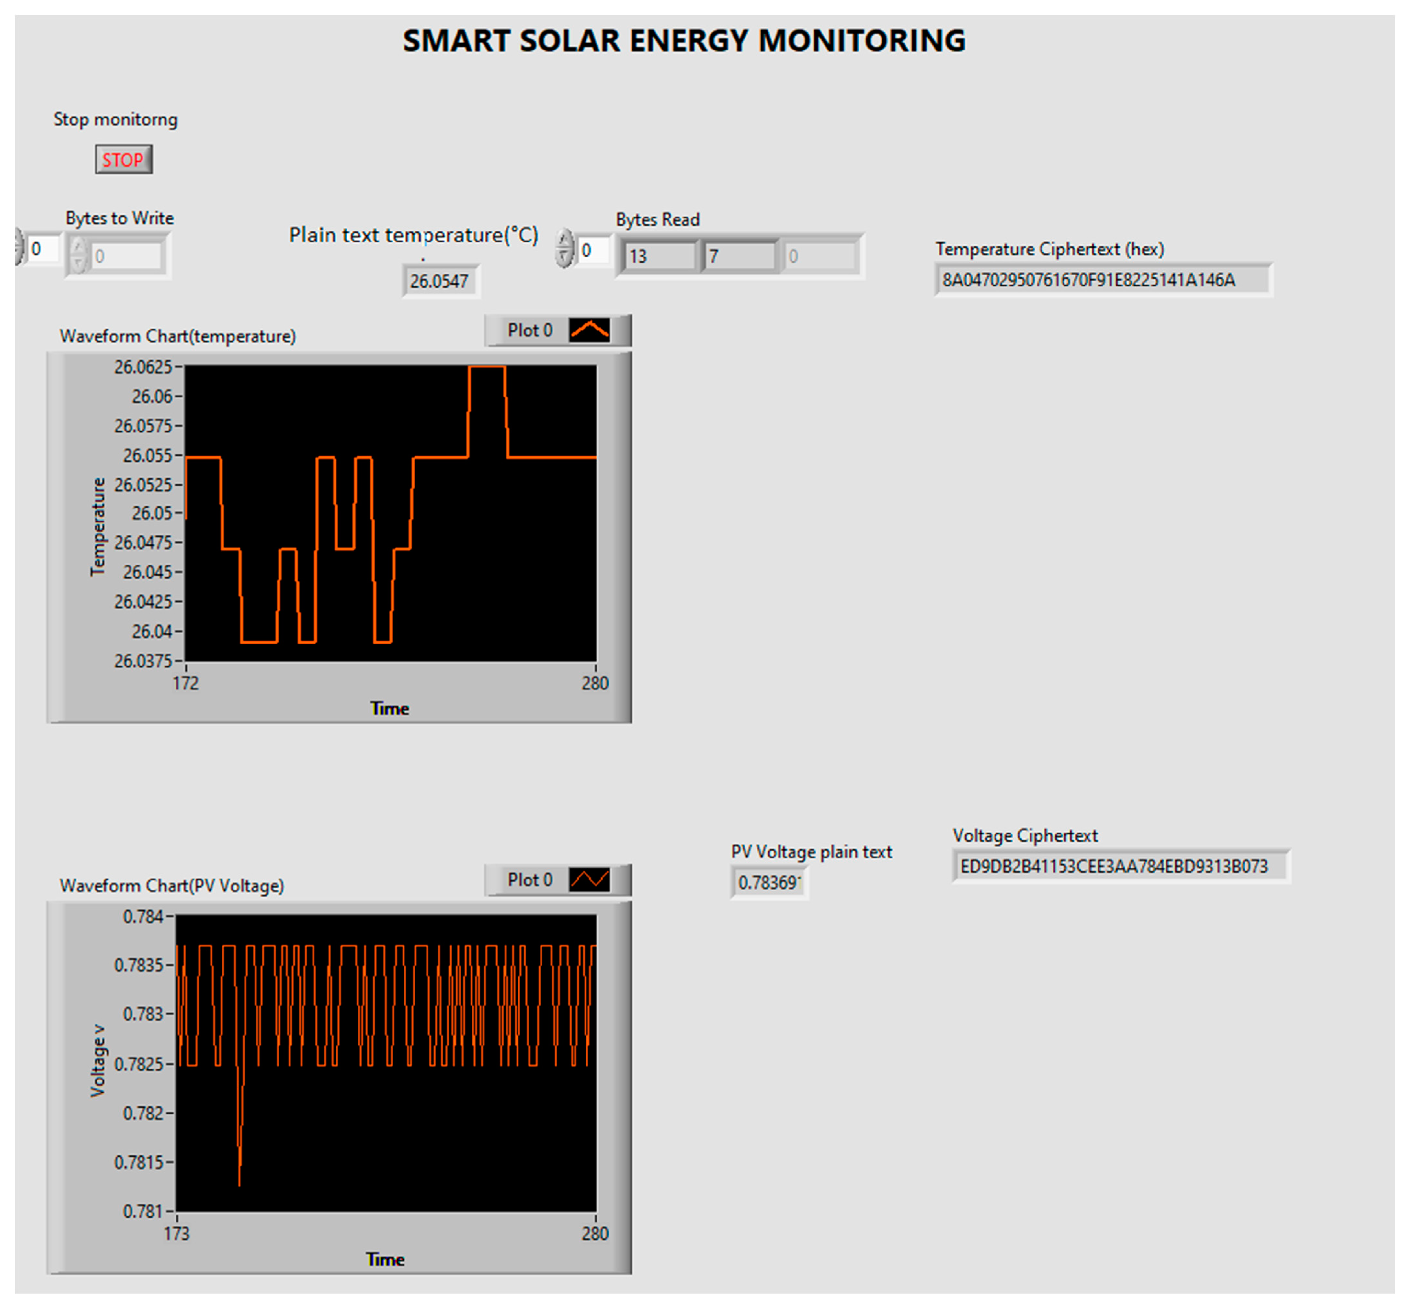The image size is (1411, 1310).
Task: Select the Bytes to Write element field
Action: [x=126, y=256]
